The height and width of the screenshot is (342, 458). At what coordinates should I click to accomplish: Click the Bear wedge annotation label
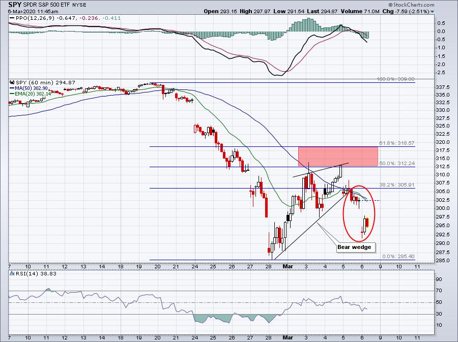(x=354, y=247)
